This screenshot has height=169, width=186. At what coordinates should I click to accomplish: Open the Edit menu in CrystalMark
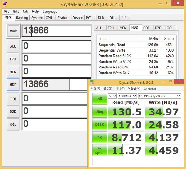point(16,12)
